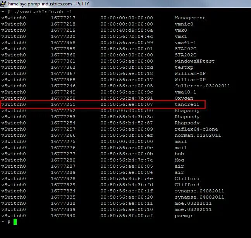251x238 pixels.
Task: Click MAC address 00:50:56:b4:3b:fd
Action: point(127,185)
